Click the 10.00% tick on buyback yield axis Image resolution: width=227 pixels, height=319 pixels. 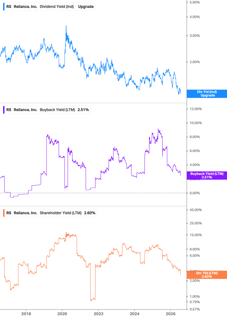click(x=196, y=123)
